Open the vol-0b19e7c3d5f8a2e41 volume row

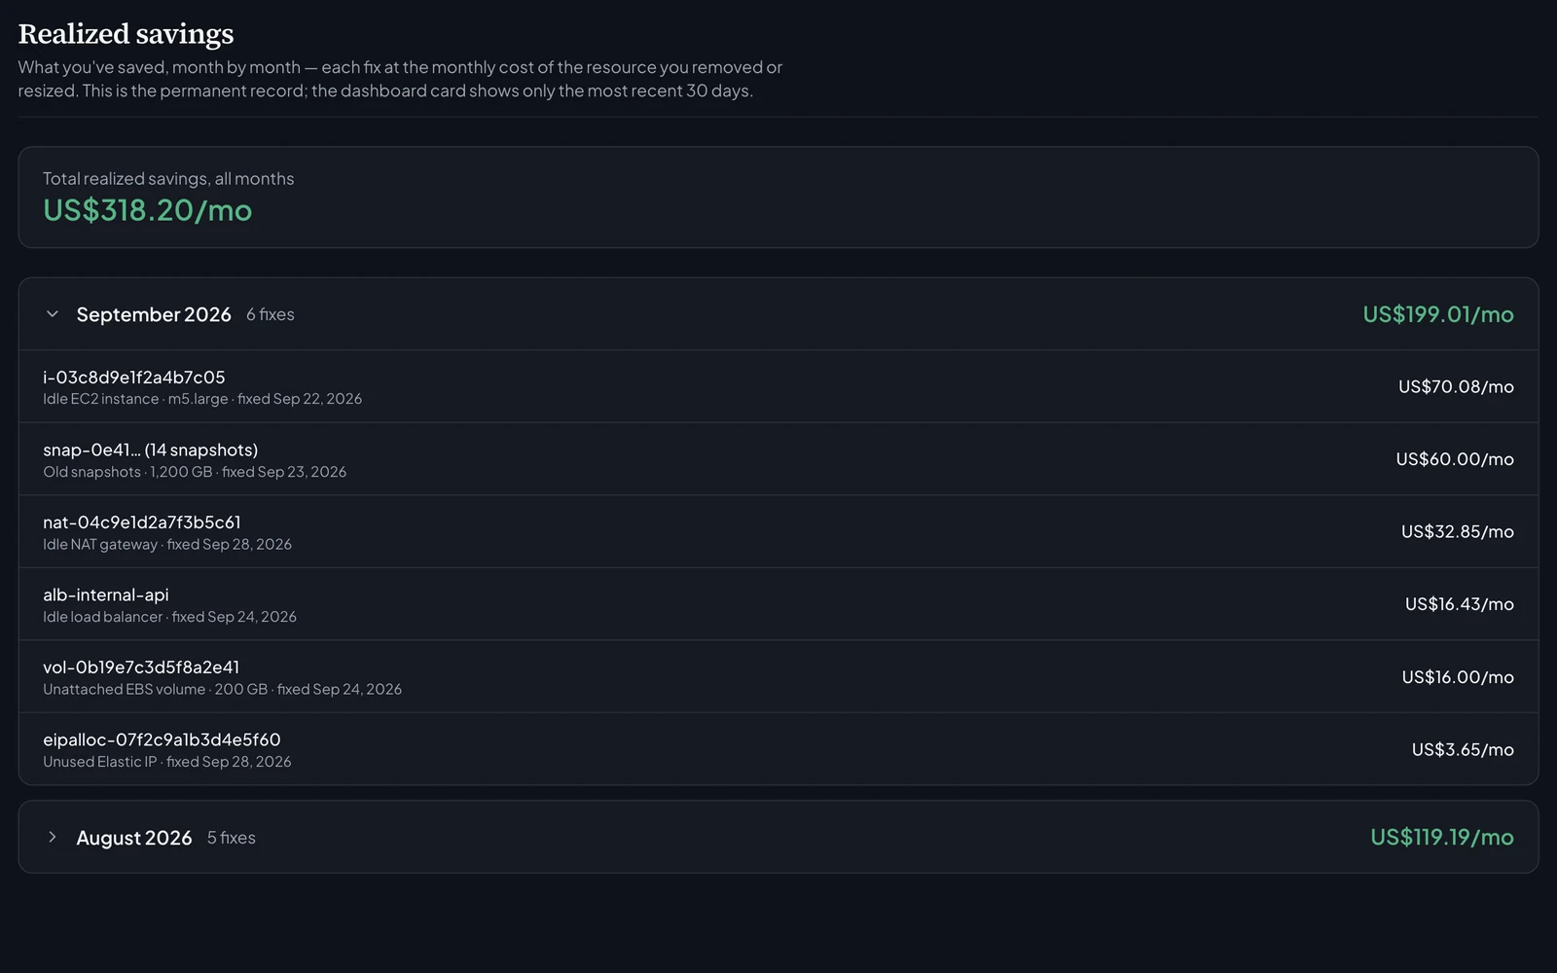tap(778, 677)
